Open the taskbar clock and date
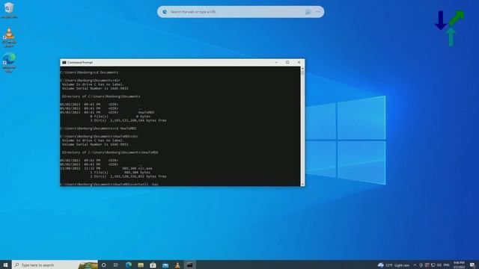This screenshot has height=269, width=479. (x=459, y=265)
